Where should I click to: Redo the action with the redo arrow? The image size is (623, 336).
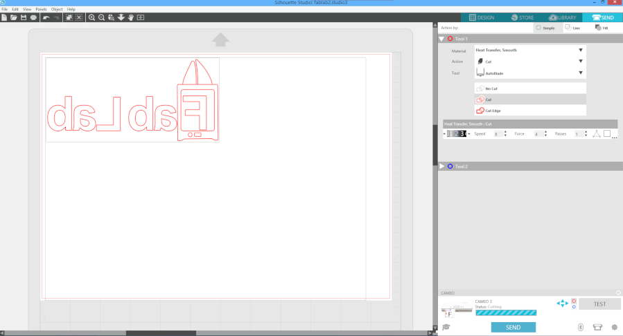(x=56, y=17)
